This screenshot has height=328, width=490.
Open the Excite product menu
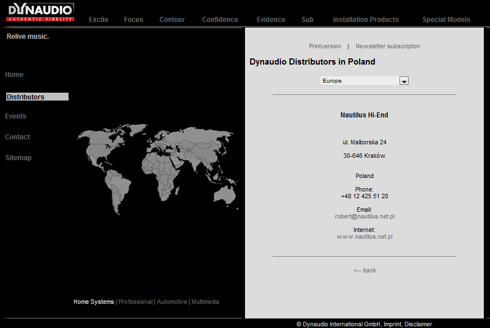click(x=98, y=20)
